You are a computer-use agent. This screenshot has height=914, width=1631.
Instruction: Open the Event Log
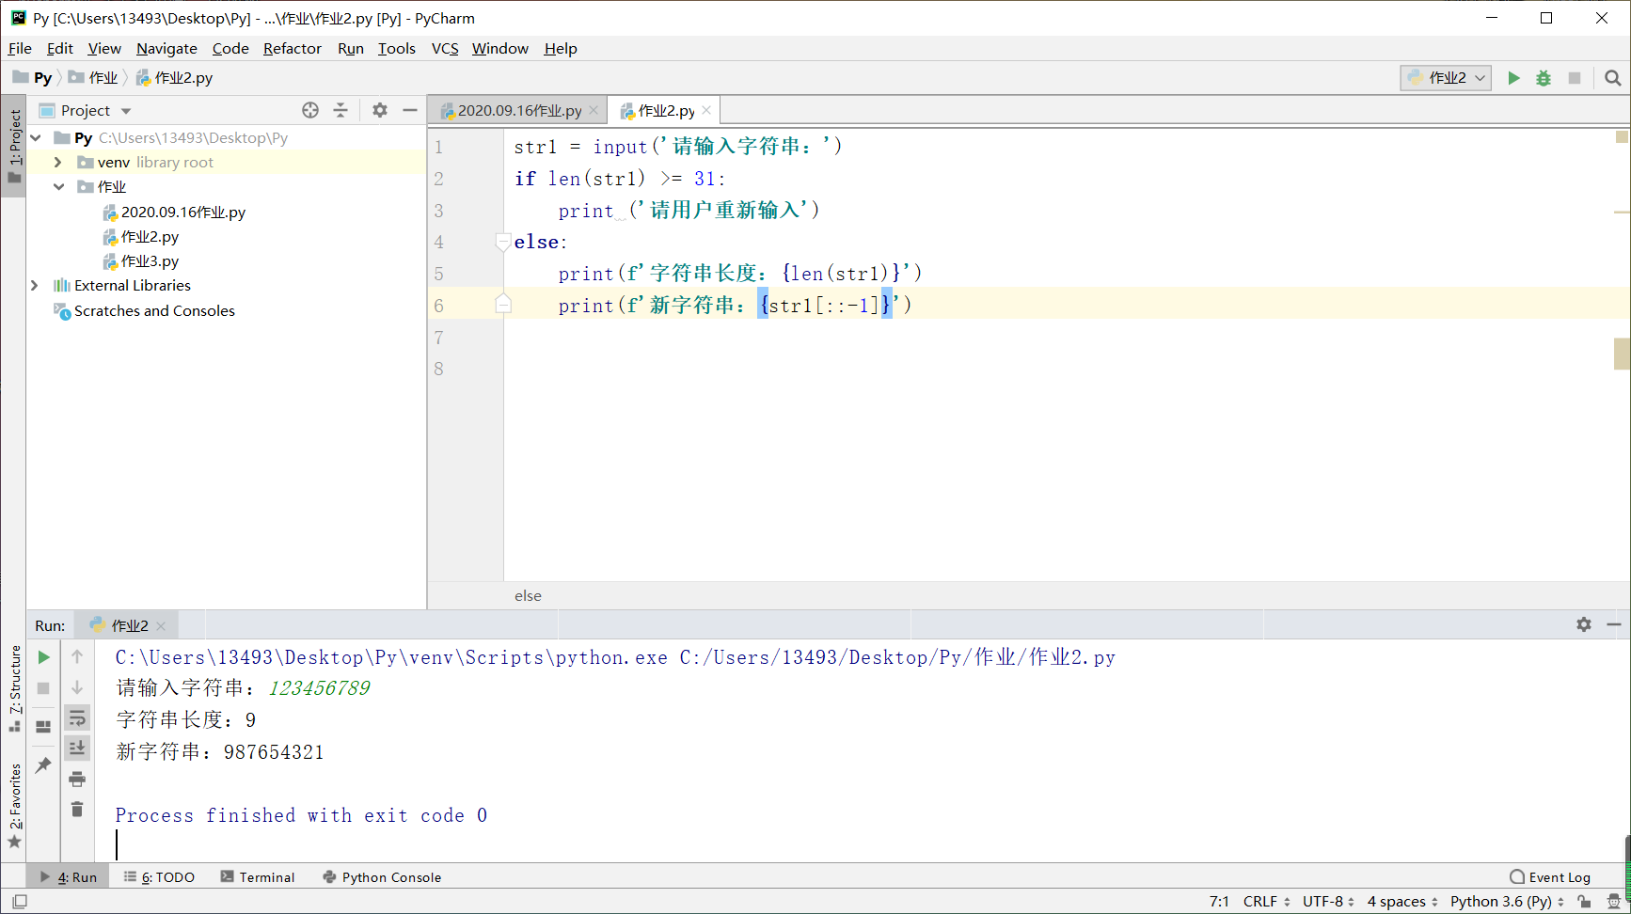click(x=1550, y=876)
